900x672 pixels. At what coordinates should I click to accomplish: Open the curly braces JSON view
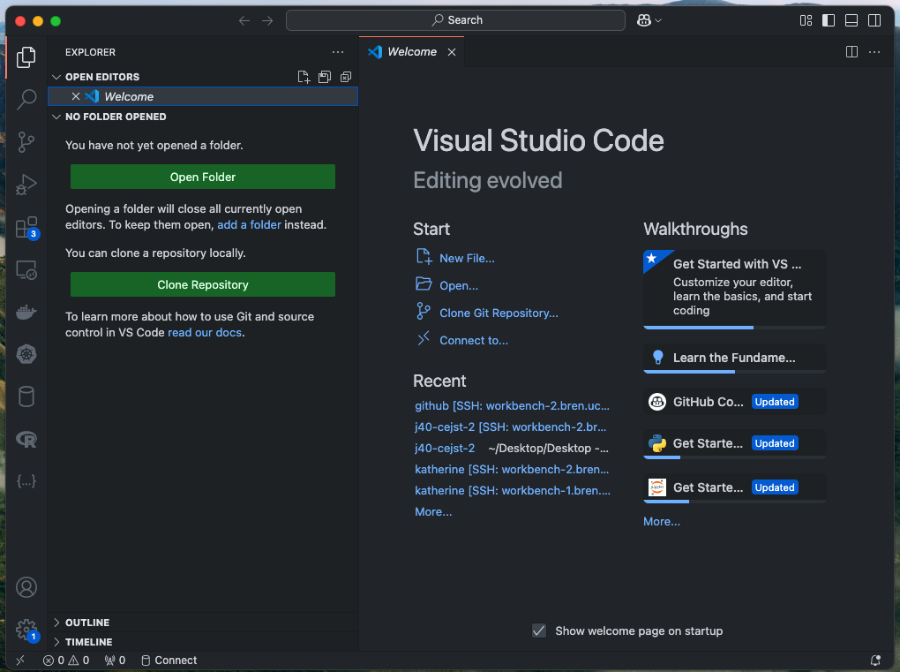tap(26, 480)
